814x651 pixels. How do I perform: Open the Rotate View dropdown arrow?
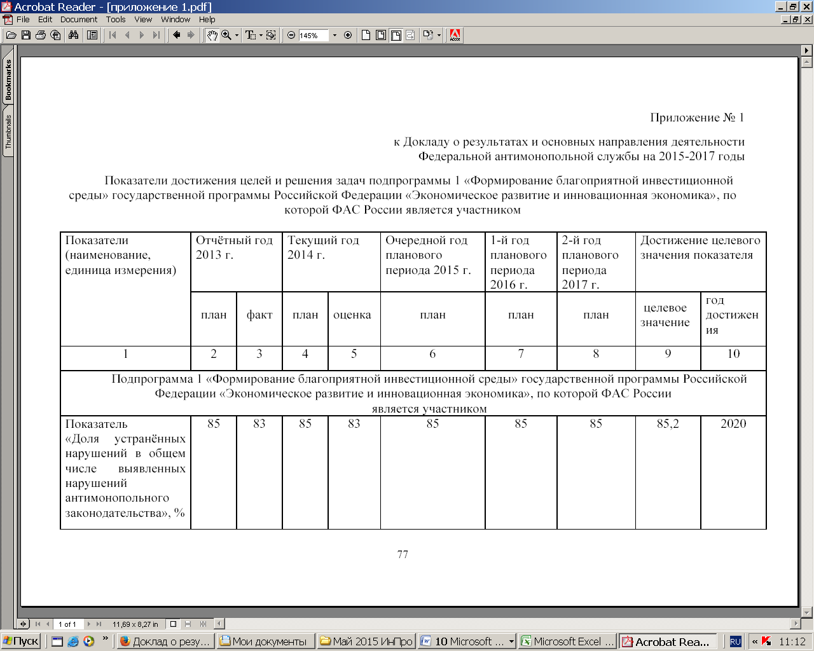439,36
